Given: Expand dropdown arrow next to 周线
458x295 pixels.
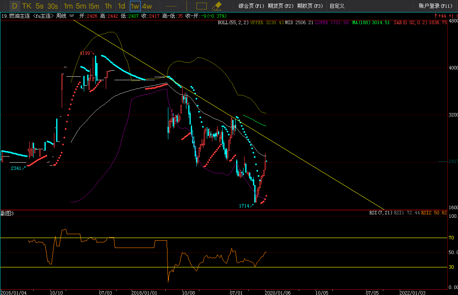Looking at the screenshot, I should (72, 16).
